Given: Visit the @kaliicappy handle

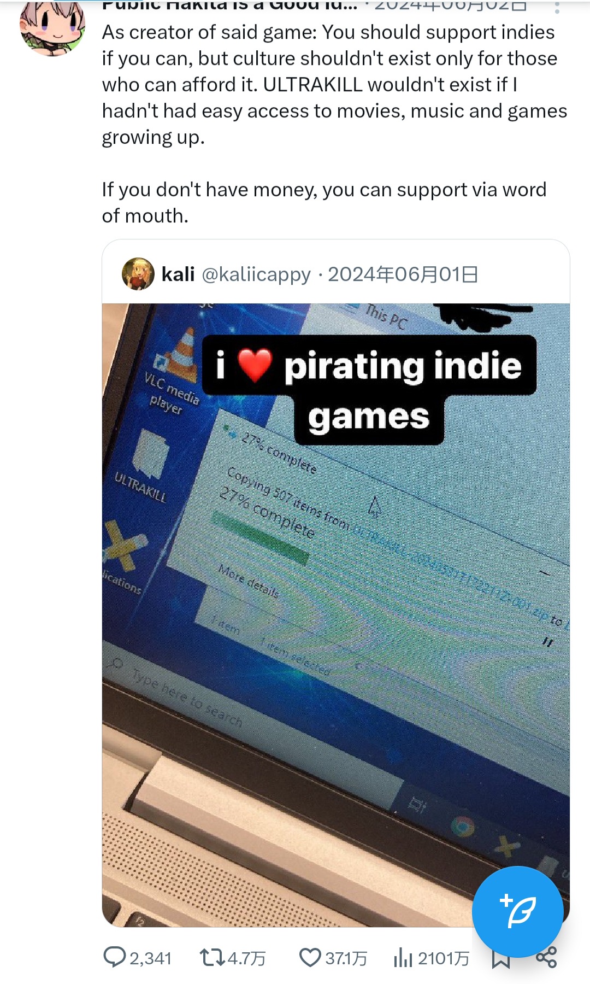Looking at the screenshot, I should tap(256, 274).
